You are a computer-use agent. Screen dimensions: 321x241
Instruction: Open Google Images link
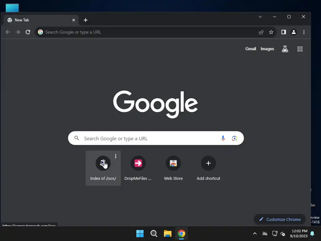click(x=267, y=49)
